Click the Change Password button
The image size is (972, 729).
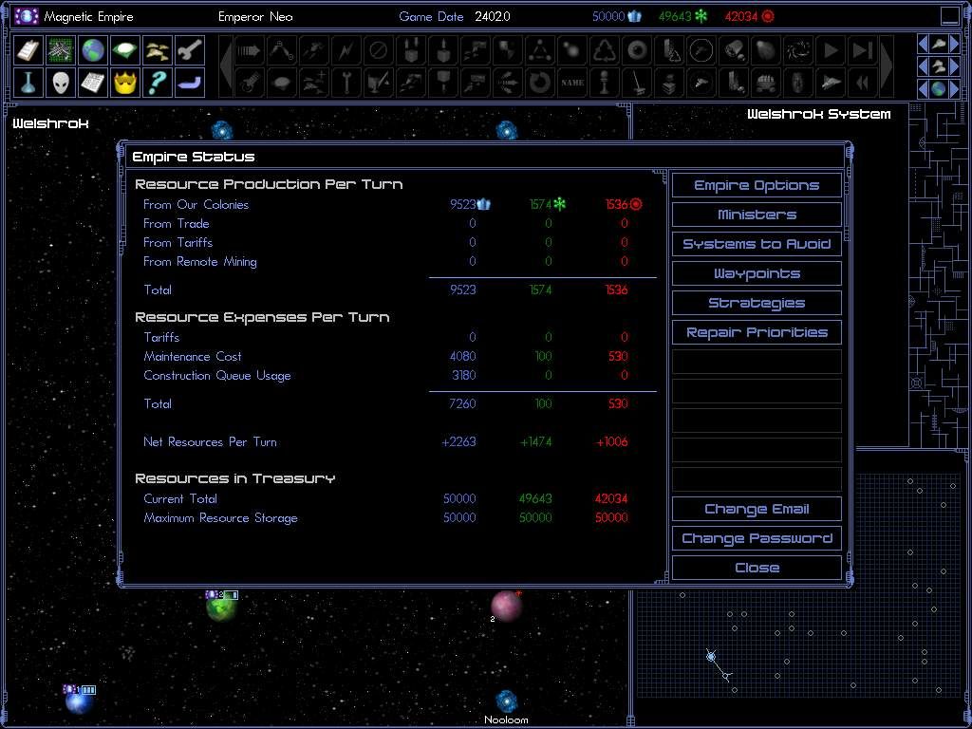(x=757, y=538)
